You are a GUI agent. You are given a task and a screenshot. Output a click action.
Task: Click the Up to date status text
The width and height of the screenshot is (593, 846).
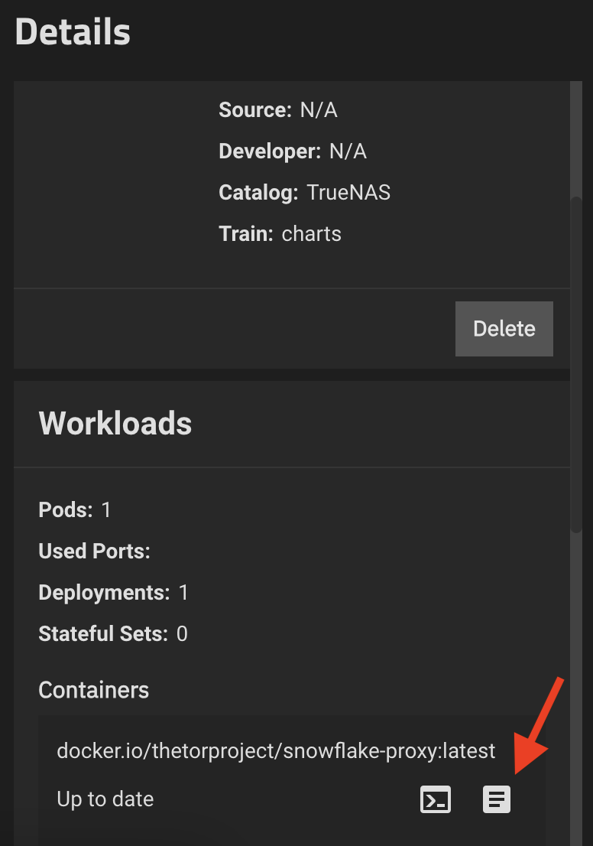(105, 799)
